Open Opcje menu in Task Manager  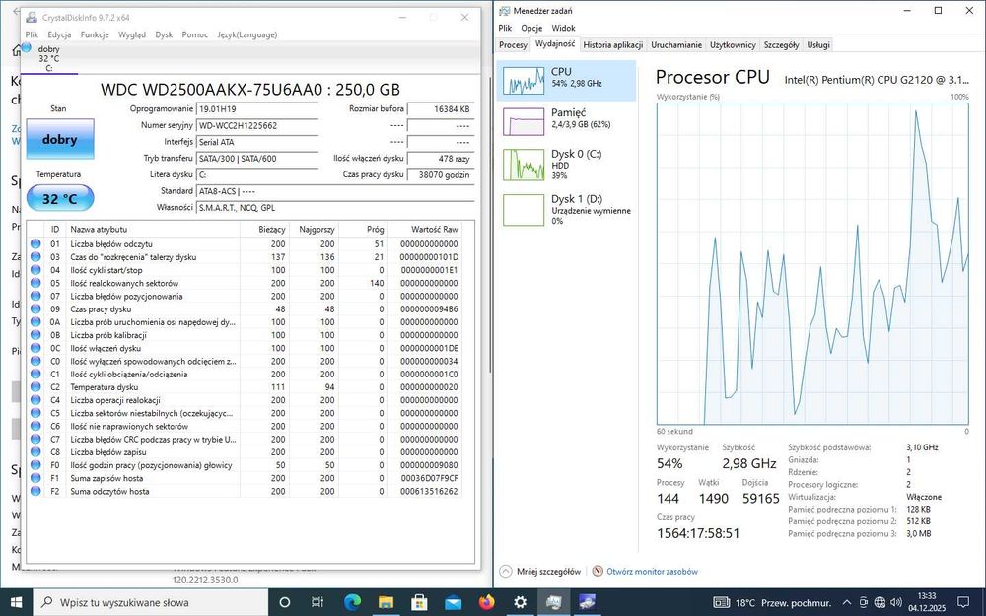click(x=531, y=28)
